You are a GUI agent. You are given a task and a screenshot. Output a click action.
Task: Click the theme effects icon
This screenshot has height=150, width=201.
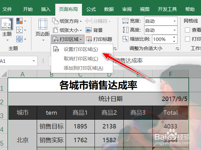tap(19, 39)
